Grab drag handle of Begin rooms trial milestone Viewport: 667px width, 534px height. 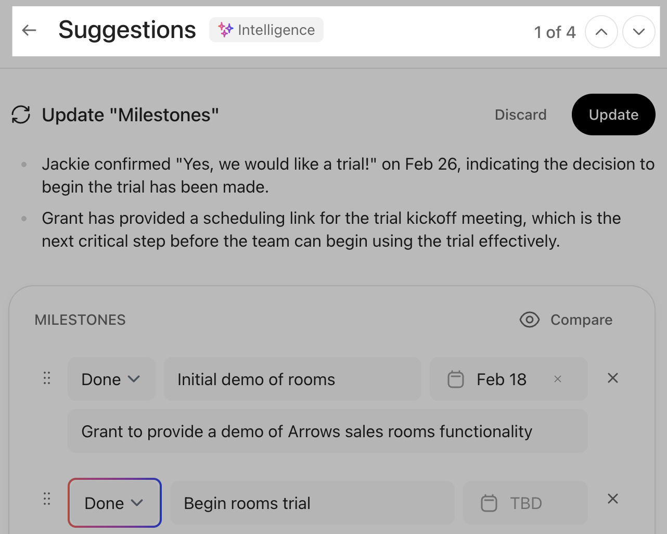pos(47,499)
